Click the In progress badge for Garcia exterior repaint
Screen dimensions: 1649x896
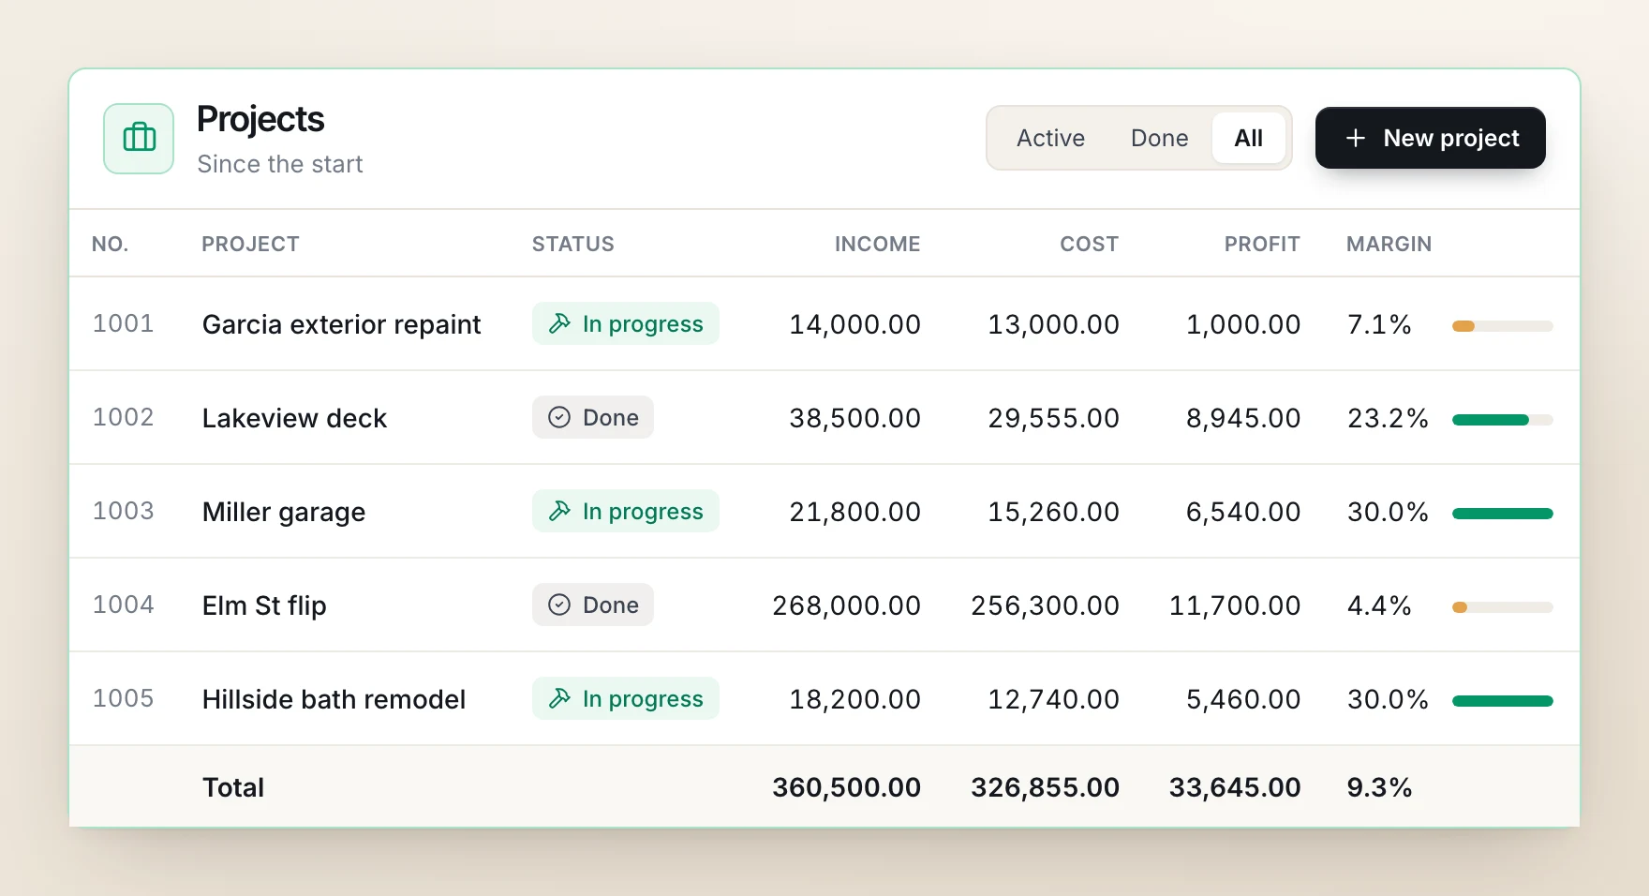click(626, 323)
